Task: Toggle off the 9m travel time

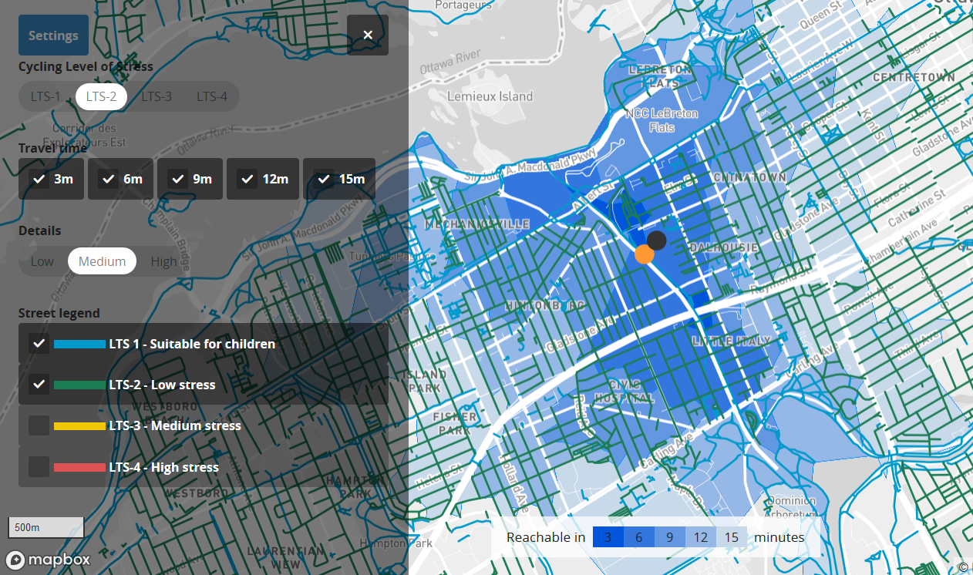Action: (190, 178)
